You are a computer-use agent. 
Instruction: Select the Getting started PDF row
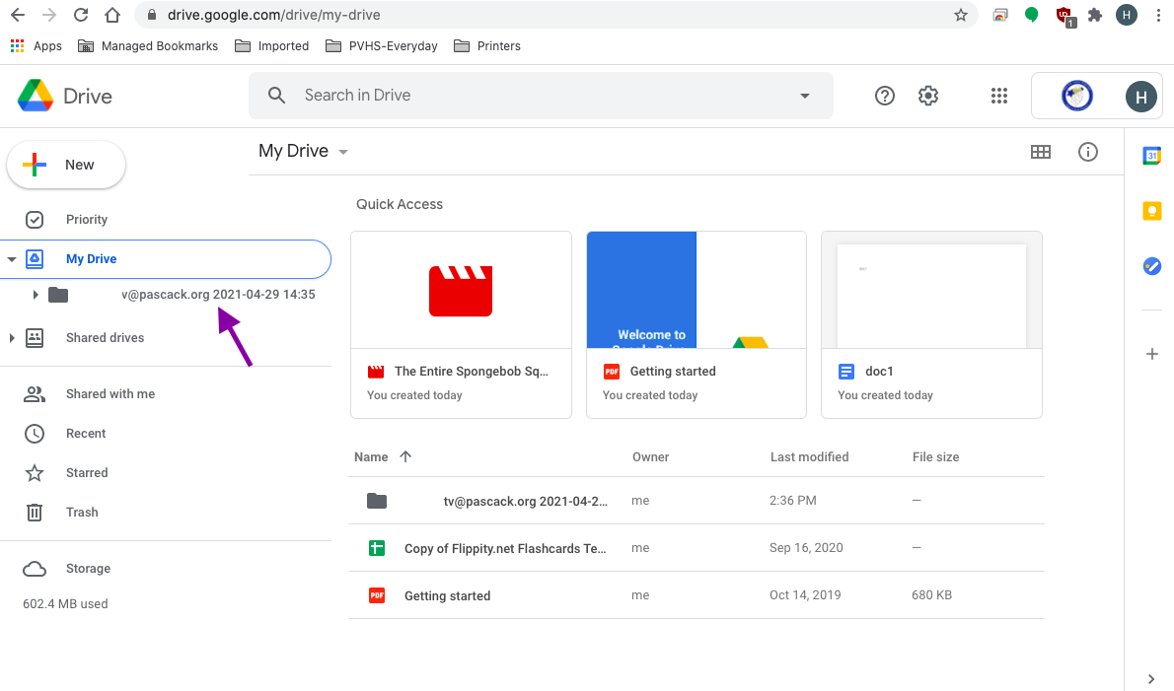[697, 595]
